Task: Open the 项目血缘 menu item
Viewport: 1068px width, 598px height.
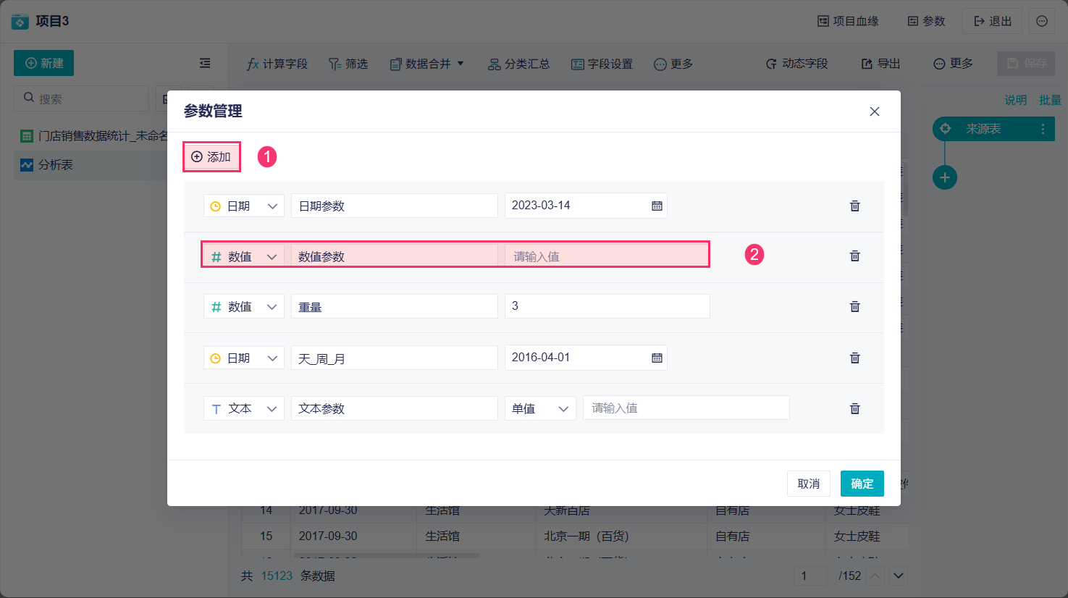Action: [x=848, y=21]
